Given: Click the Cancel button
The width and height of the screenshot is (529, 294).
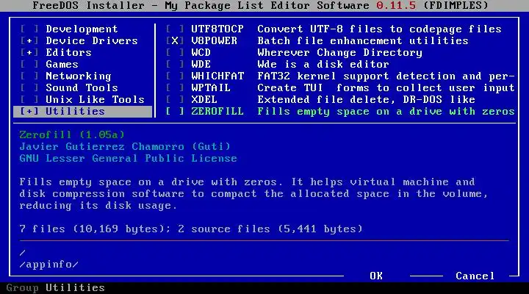Looking at the screenshot, I should point(475,276).
